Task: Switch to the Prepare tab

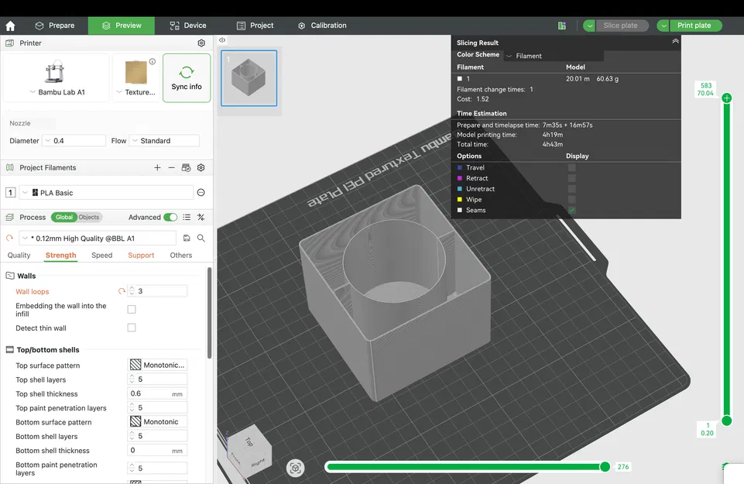Action: 55,26
